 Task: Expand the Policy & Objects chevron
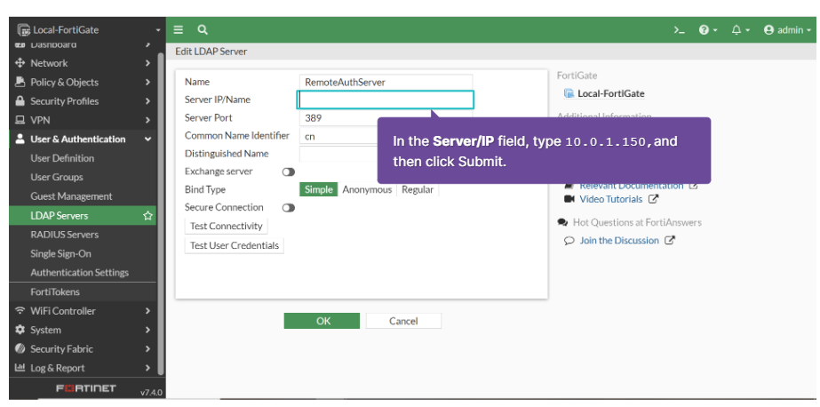pyautogui.click(x=148, y=82)
